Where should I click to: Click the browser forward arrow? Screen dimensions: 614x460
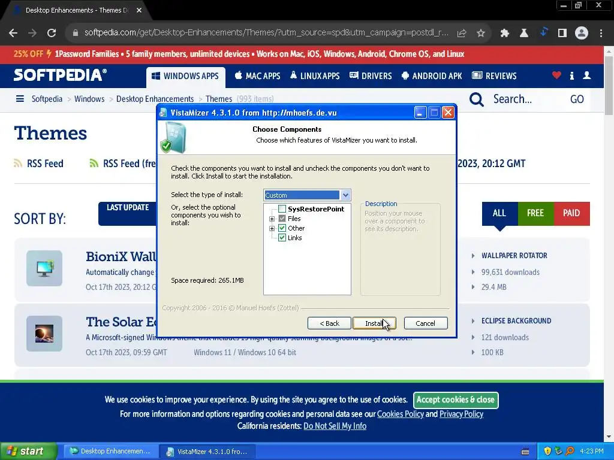pos(32,33)
